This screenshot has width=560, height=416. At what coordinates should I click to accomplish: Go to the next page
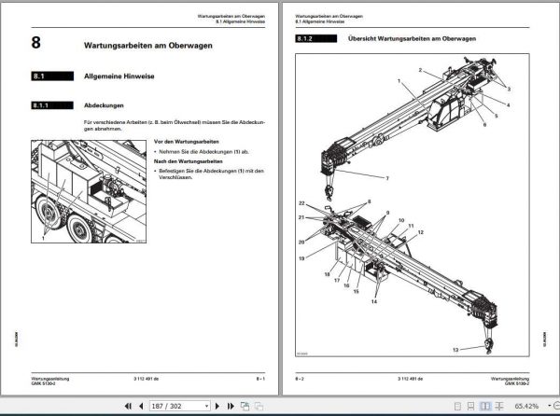coord(217,406)
